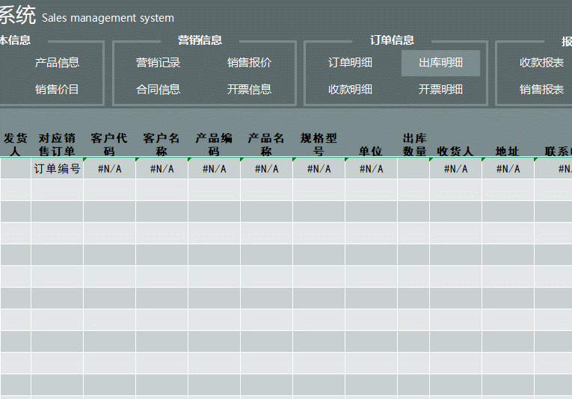Select #N/A cell under 地址

pos(508,168)
